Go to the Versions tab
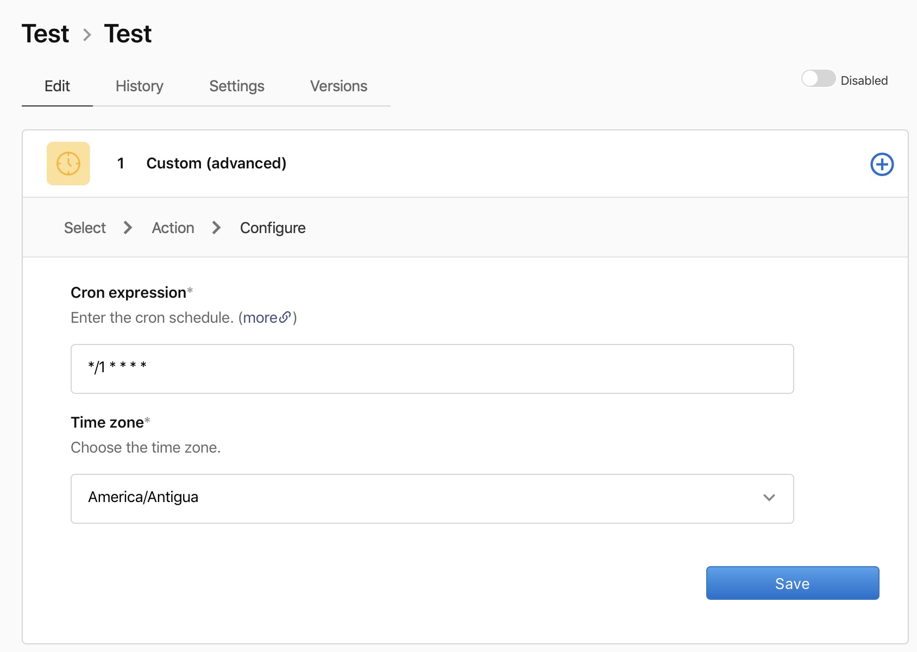This screenshot has width=917, height=652. (338, 86)
